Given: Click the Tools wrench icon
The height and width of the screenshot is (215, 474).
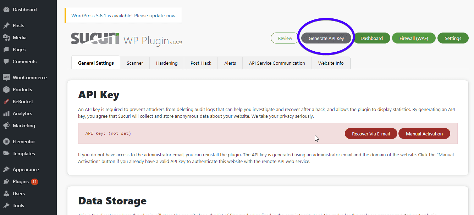Looking at the screenshot, I should [6, 205].
